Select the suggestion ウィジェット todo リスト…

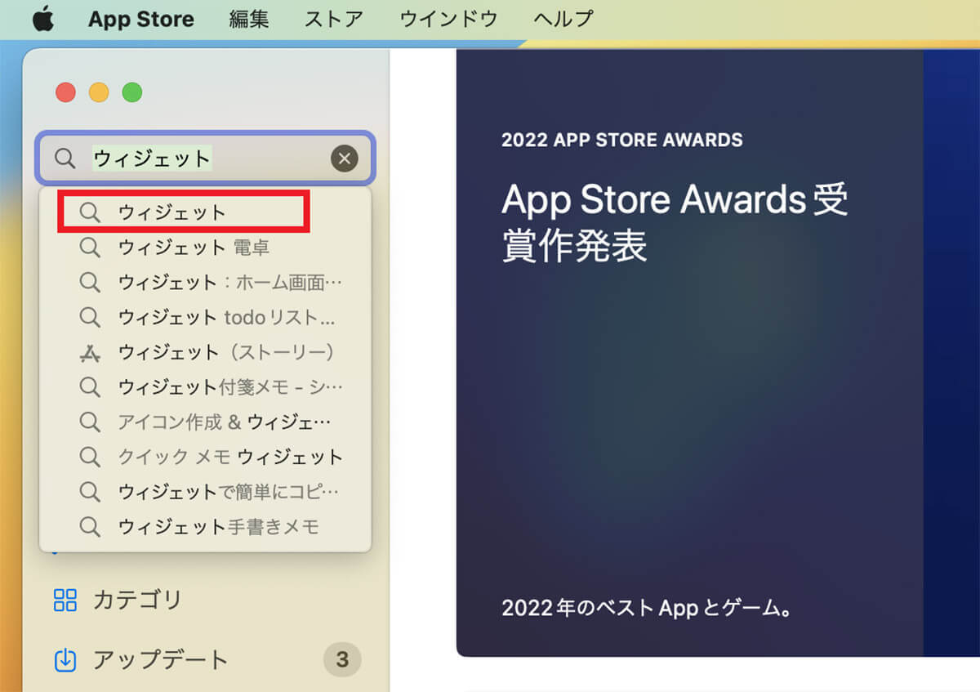pyautogui.click(x=205, y=318)
